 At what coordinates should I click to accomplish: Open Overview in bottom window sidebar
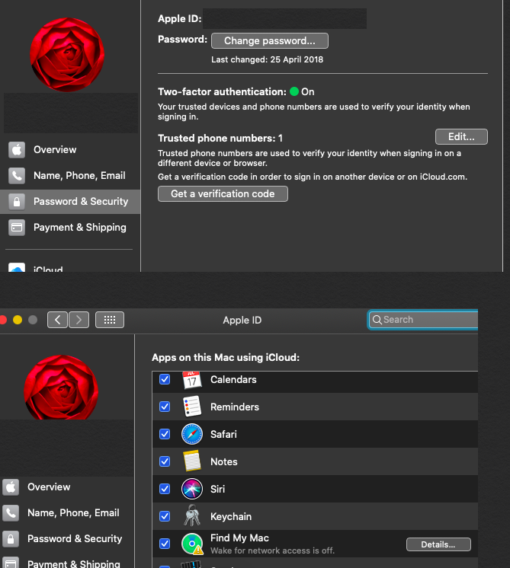(x=67, y=487)
